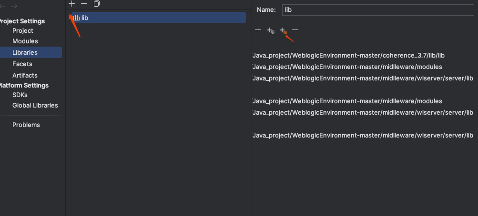Remove the selected library from list

coord(84,4)
